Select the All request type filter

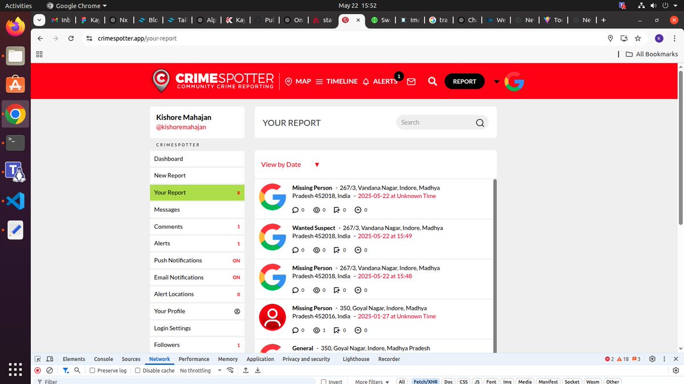402,382
